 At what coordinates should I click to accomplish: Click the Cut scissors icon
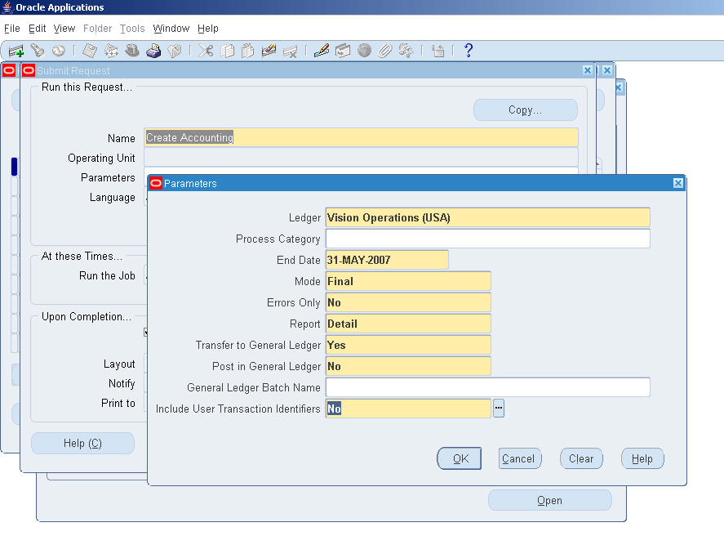click(x=206, y=51)
